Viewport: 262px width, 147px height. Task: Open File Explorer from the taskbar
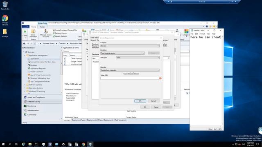[30, 144]
